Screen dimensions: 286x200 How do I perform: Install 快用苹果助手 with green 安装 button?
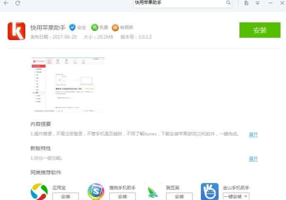point(260,30)
